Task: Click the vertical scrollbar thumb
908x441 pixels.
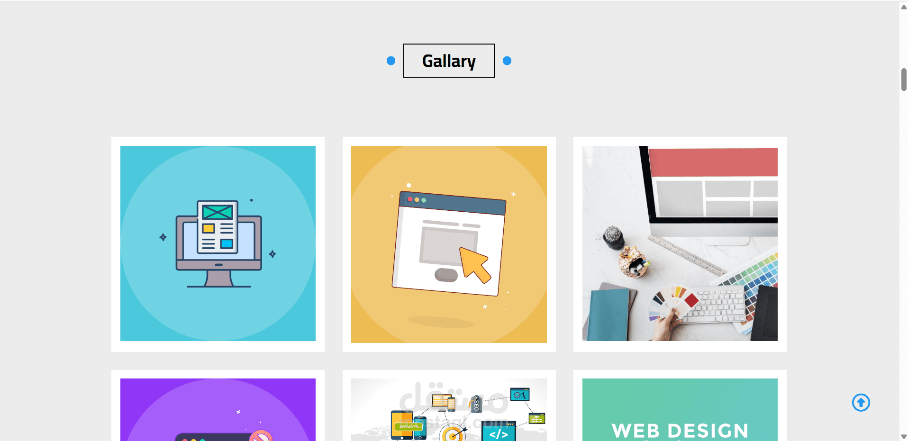Action: pyautogui.click(x=904, y=80)
